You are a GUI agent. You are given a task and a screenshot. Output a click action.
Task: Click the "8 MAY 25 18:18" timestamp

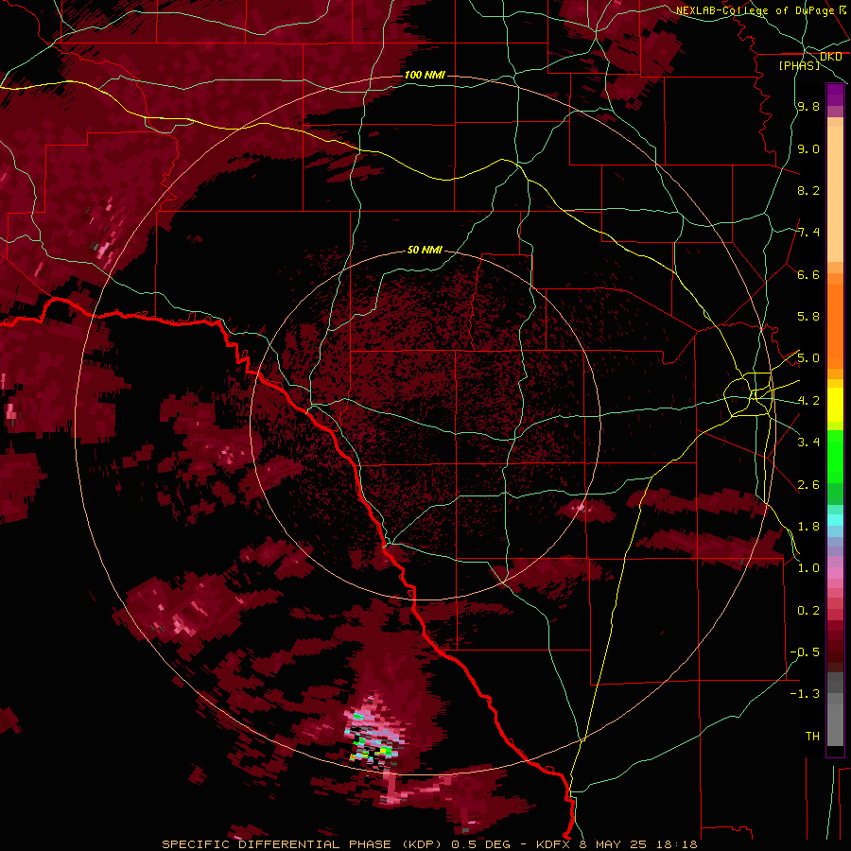(636, 844)
